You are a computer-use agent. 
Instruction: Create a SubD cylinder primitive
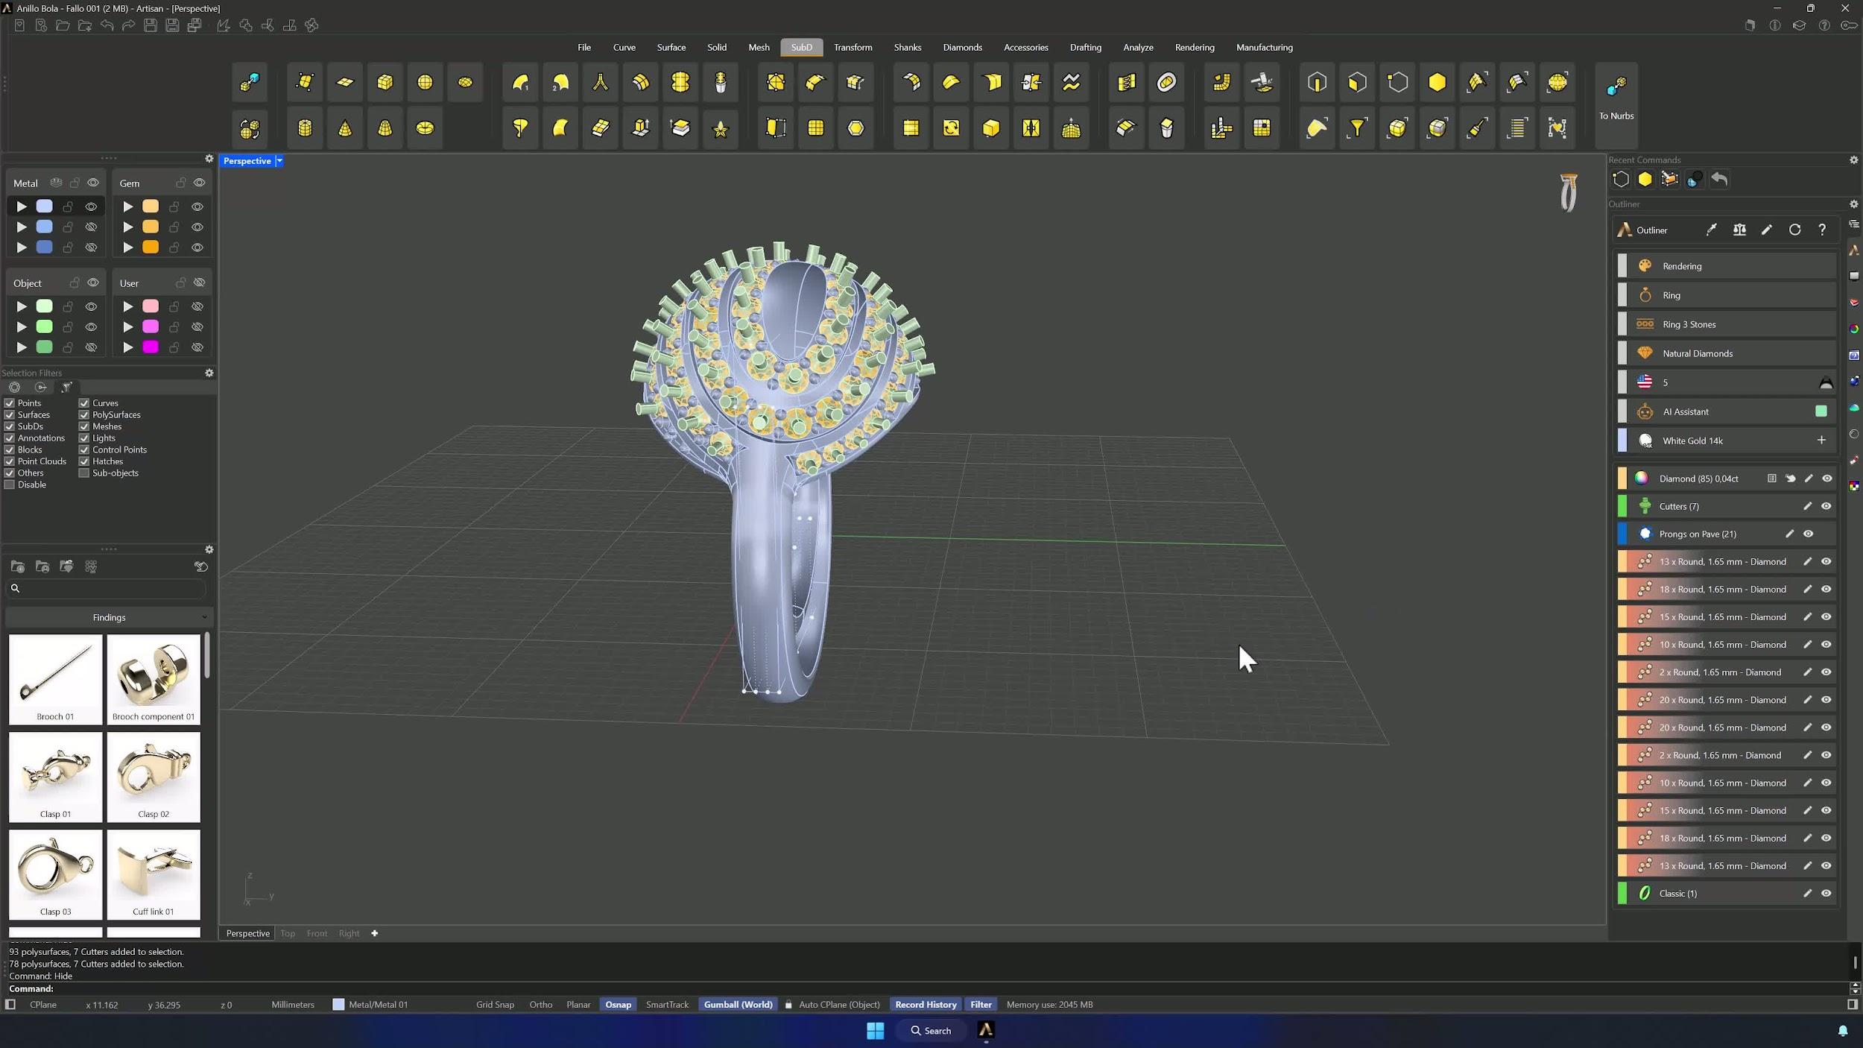305,128
